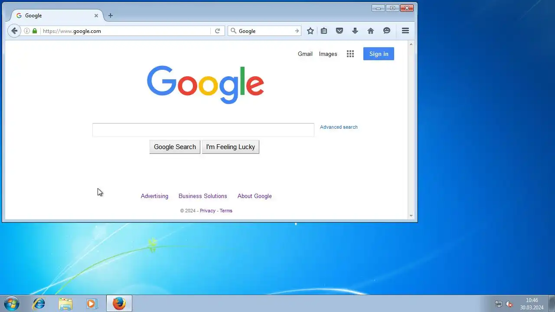Click the Google logo
This screenshot has width=555, height=312.
206,84
